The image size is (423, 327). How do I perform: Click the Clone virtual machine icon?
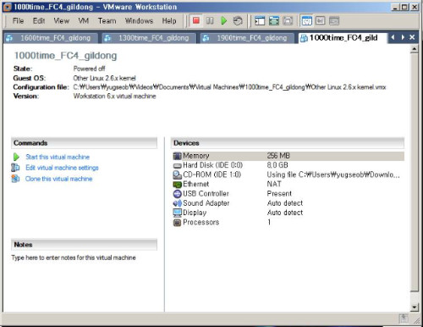pos(15,179)
